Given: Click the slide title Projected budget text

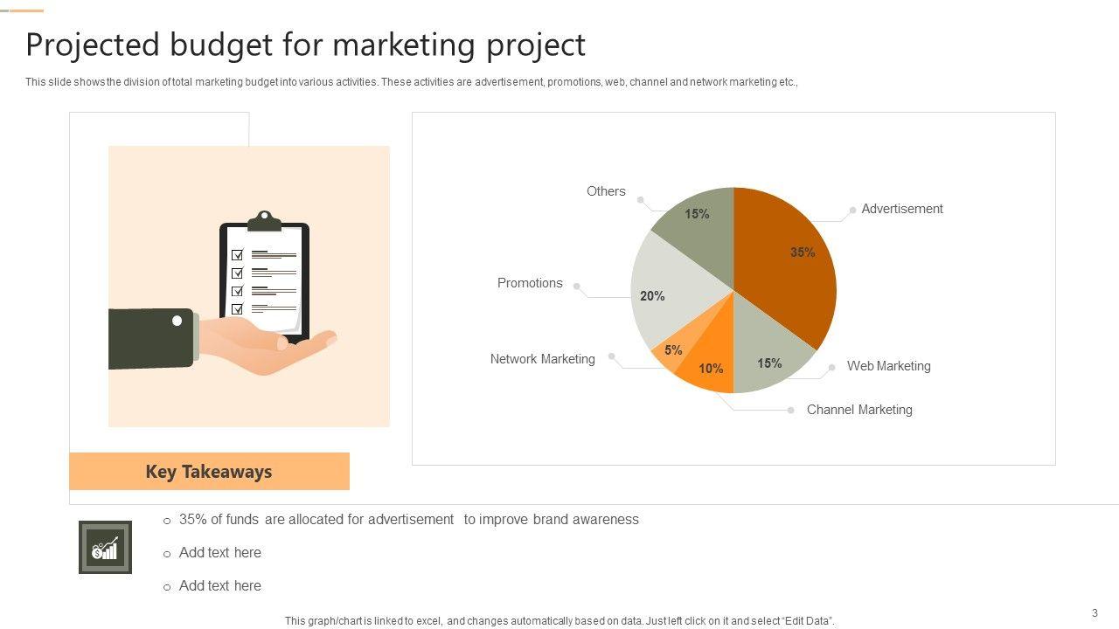Looking at the screenshot, I should 305,45.
